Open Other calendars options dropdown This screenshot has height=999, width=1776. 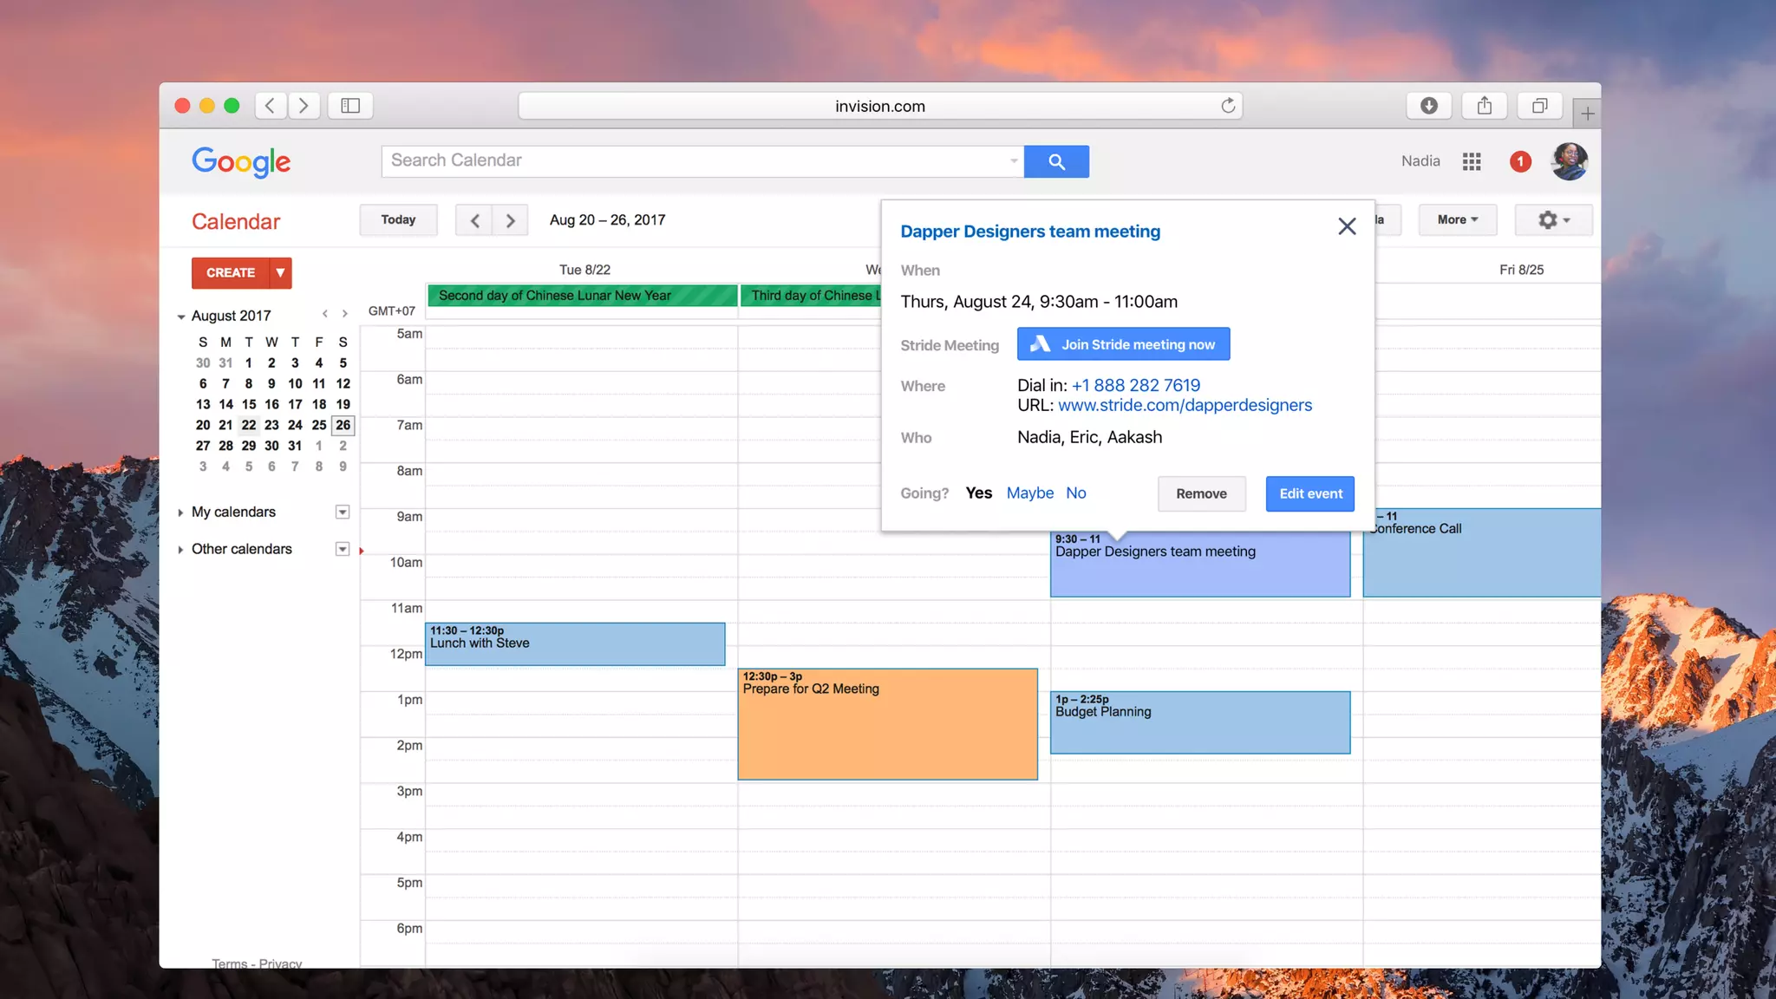click(343, 549)
